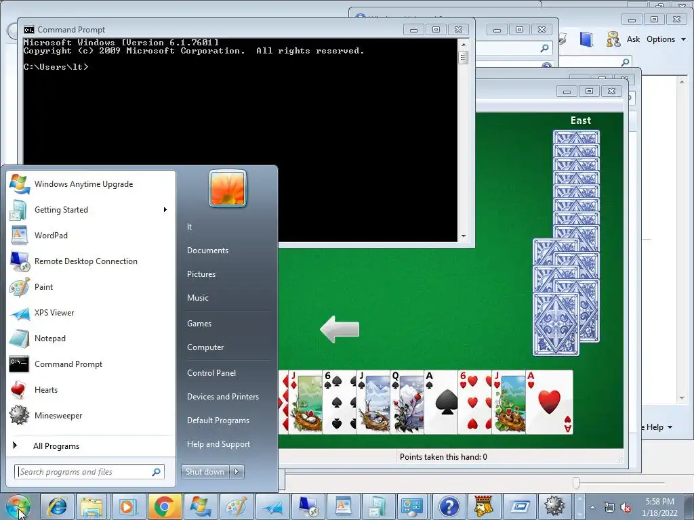Select the Queen of Spades card
Image resolution: width=694 pixels, height=520 pixels.
click(407, 402)
